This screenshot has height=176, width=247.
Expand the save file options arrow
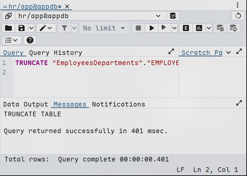31,28
